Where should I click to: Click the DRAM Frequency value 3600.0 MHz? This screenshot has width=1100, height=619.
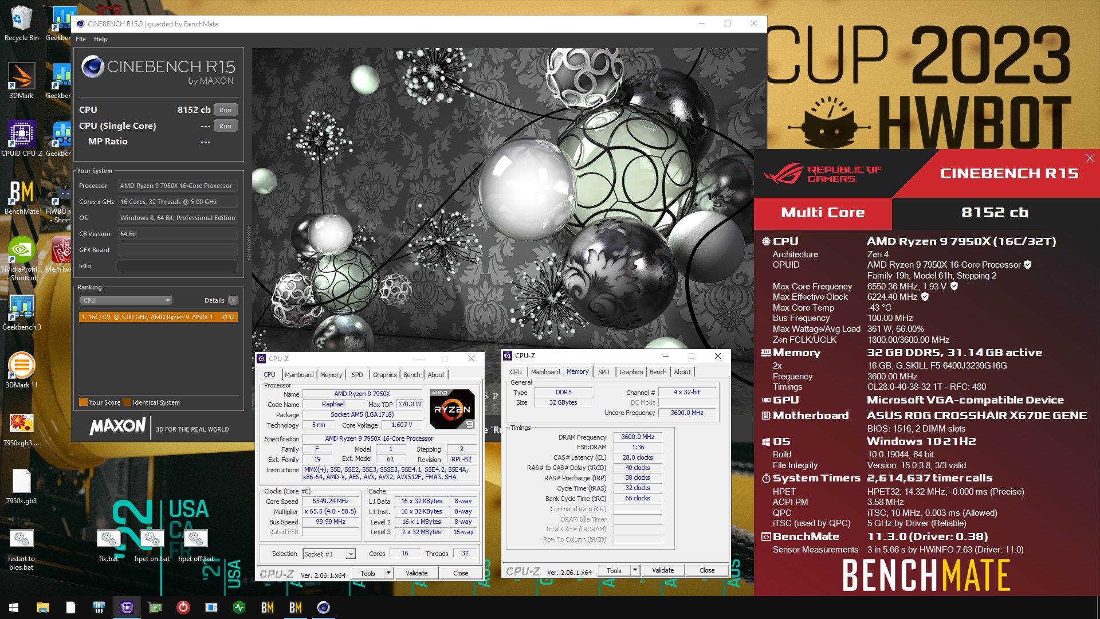(x=638, y=437)
